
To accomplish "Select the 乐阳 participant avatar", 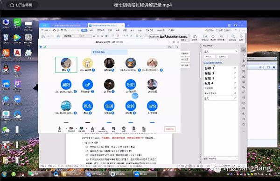I will tap(131, 85).
